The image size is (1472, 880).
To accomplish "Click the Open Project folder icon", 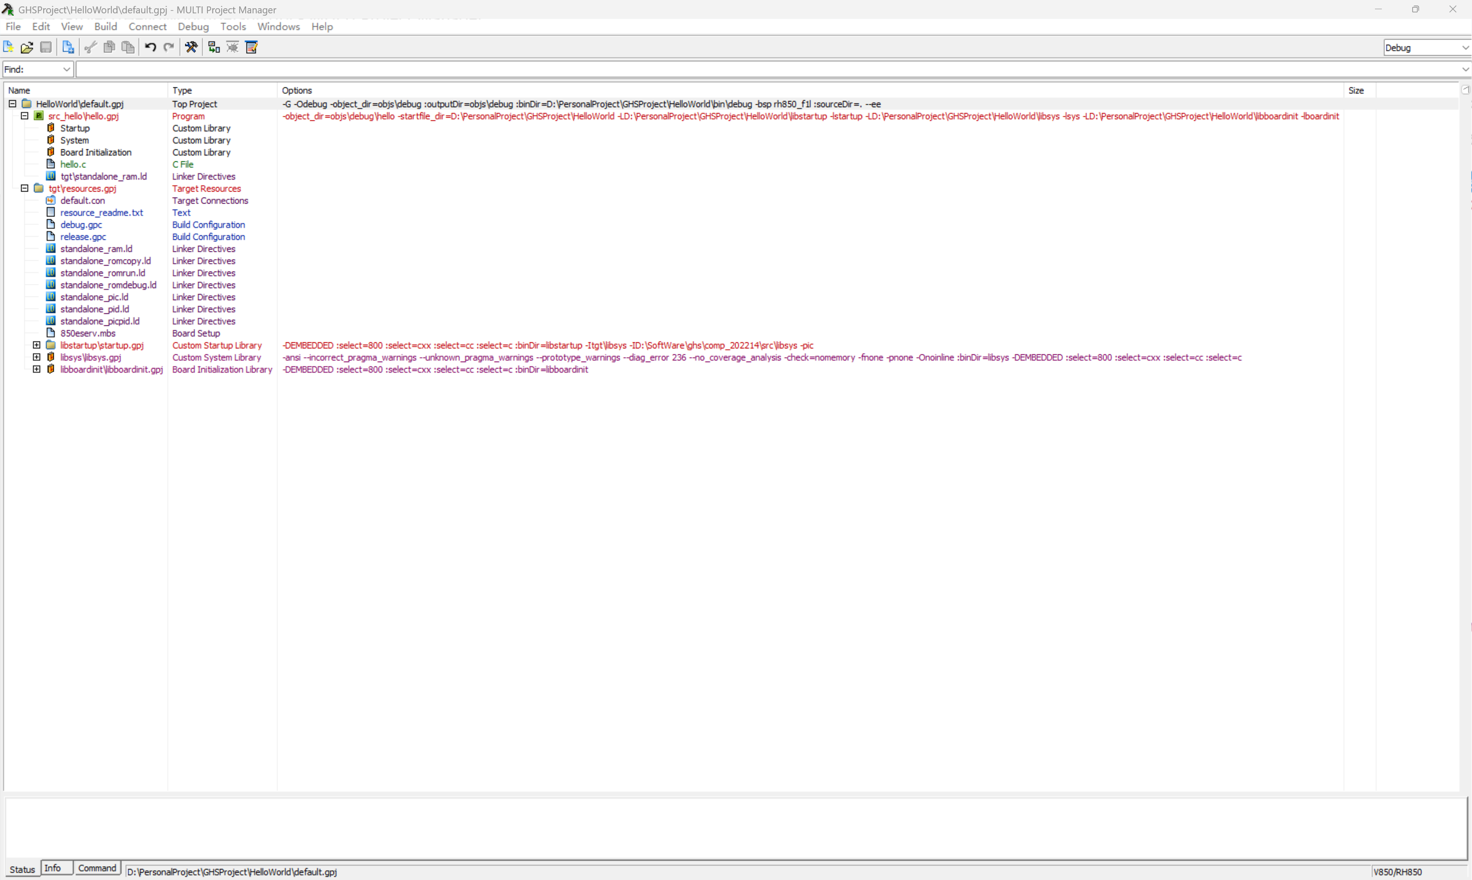I will pyautogui.click(x=27, y=47).
